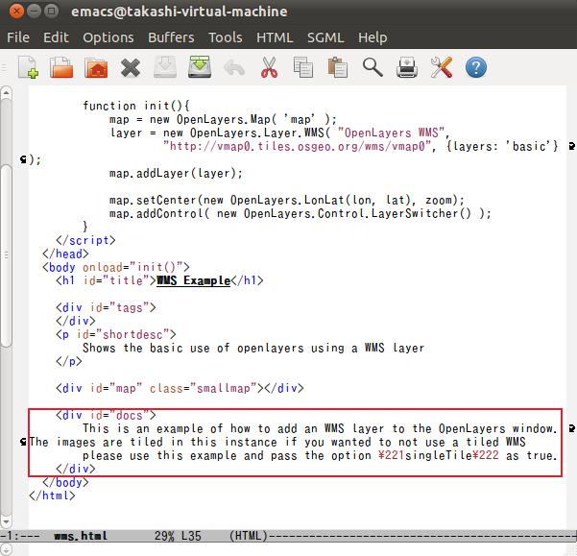Open Preferences with the tools icon
This screenshot has height=556, width=577.
pos(442,67)
